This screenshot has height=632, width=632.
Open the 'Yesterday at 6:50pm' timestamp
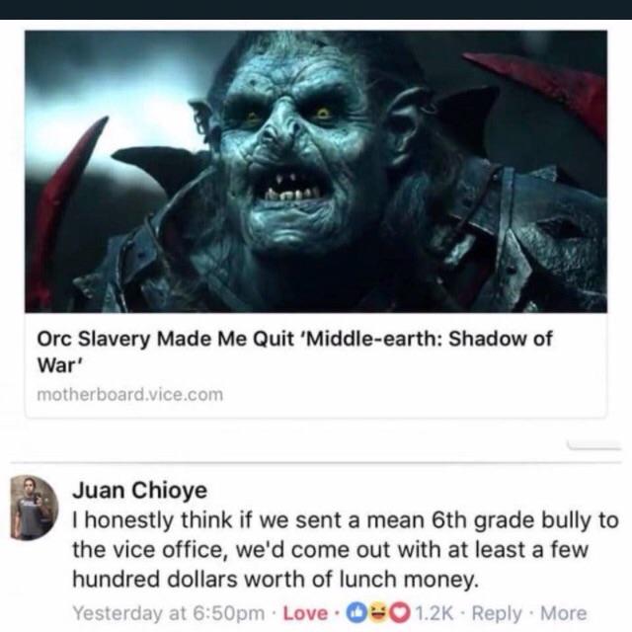pos(169,613)
